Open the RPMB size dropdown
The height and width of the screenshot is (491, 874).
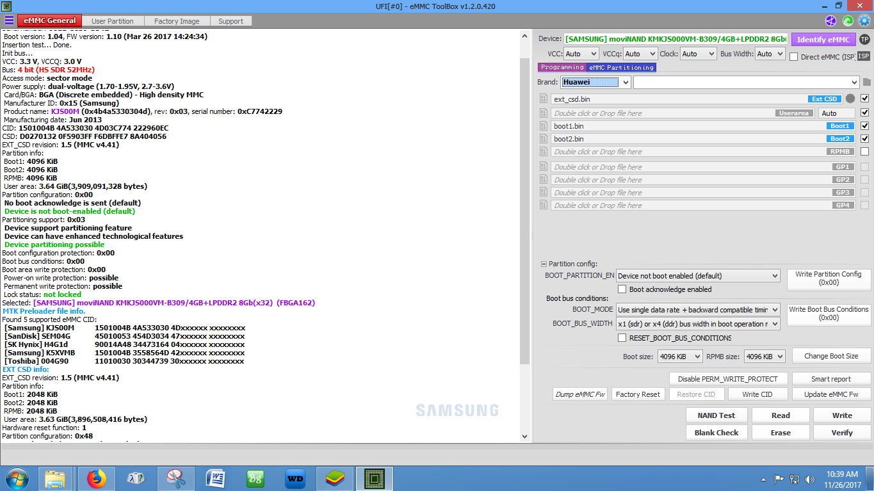pyautogui.click(x=765, y=357)
